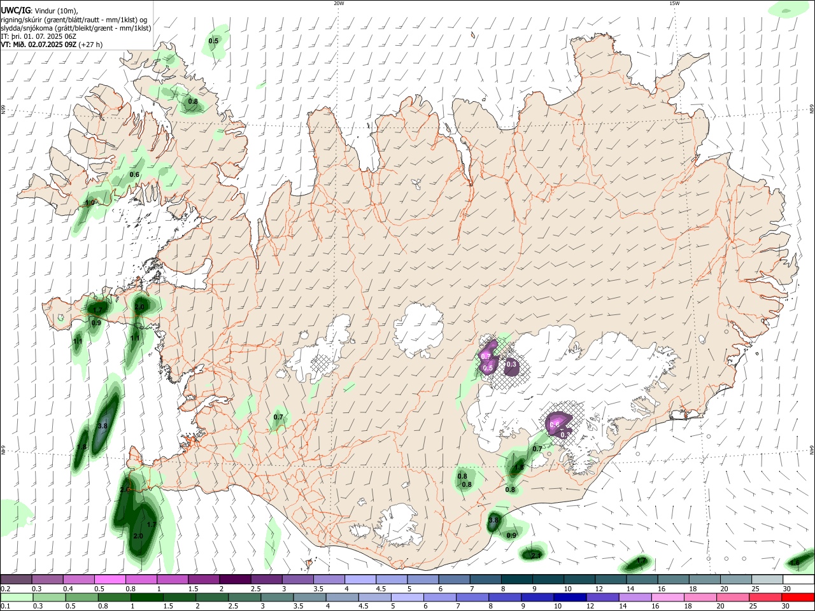Click the 0.2 label in the snow legend

click(5, 589)
